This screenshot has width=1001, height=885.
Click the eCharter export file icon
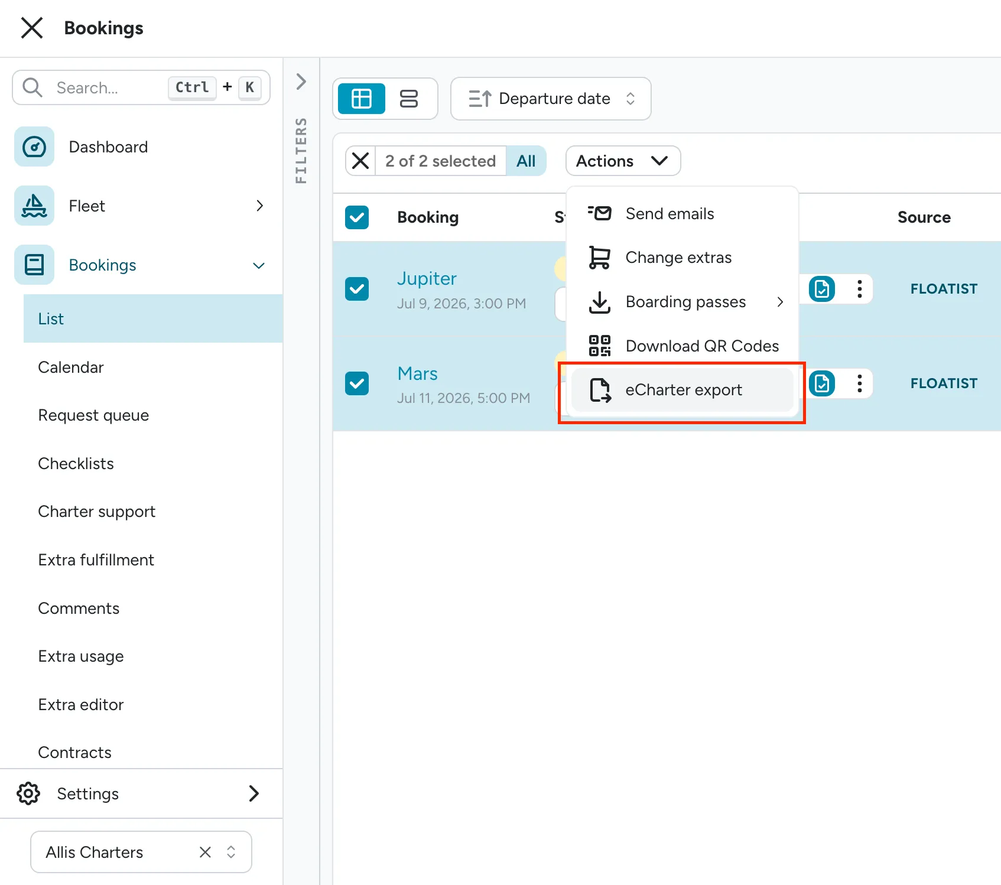point(600,390)
